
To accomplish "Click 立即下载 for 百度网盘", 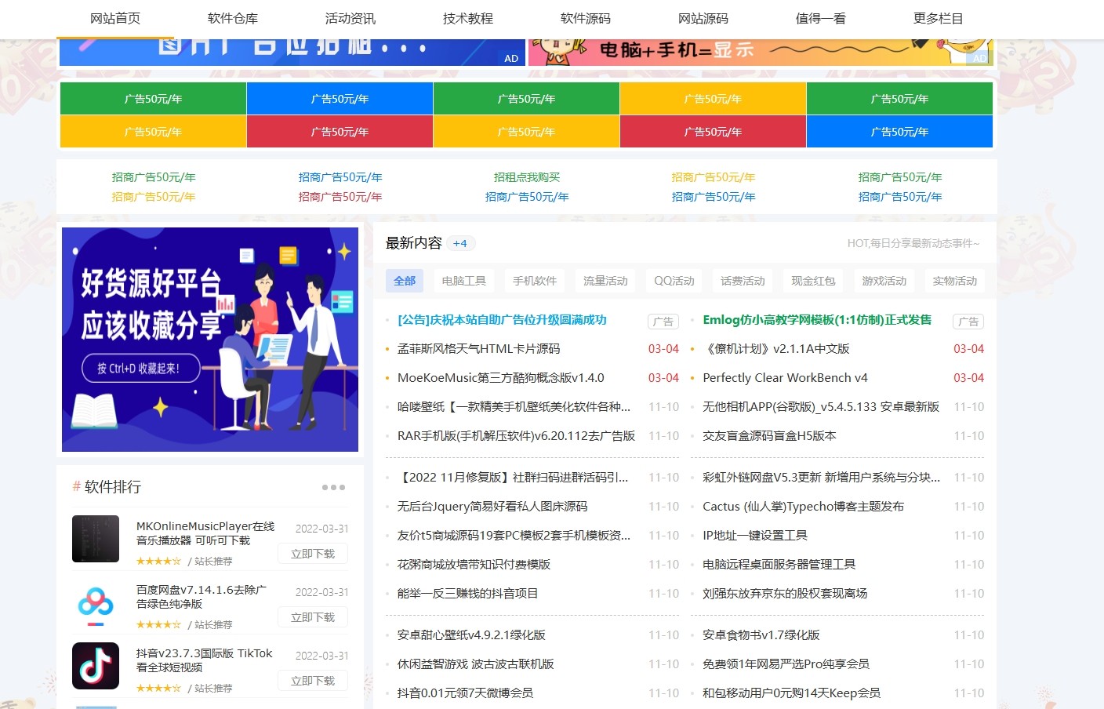I will pyautogui.click(x=312, y=616).
